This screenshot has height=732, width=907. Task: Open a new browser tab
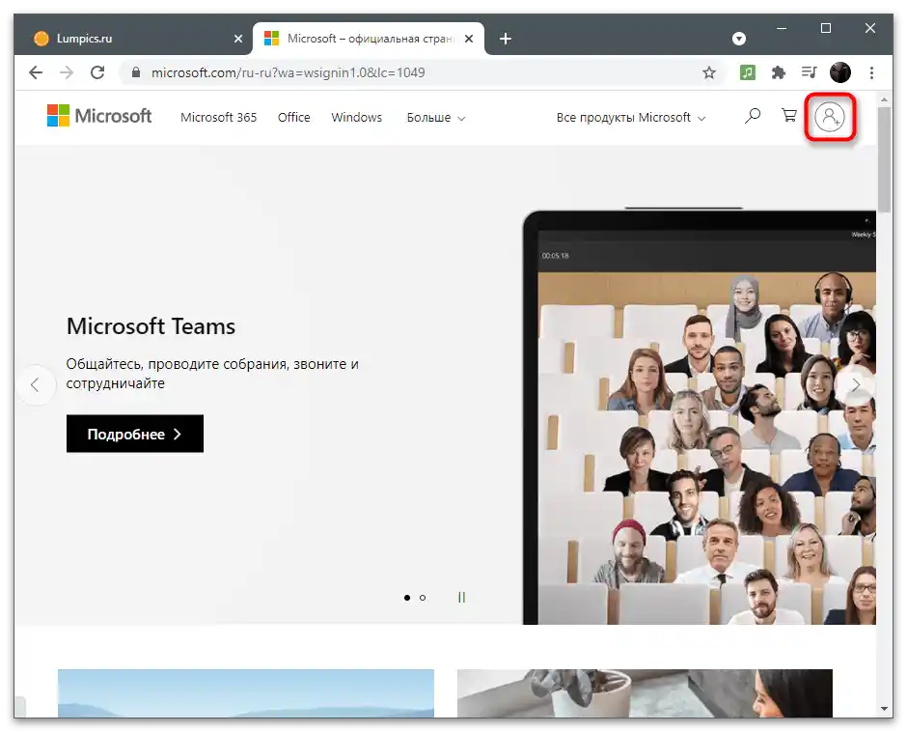[x=506, y=39]
